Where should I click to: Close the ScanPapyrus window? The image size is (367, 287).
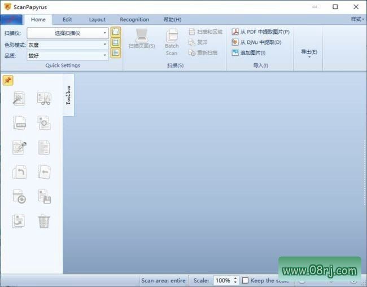click(x=356, y=7)
